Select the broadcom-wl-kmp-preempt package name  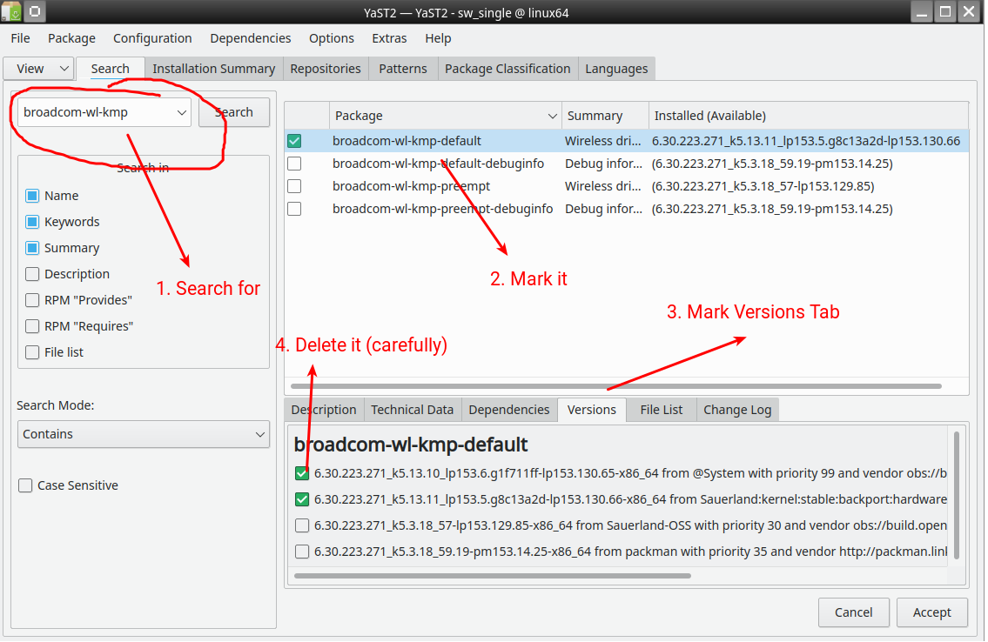[x=412, y=186]
